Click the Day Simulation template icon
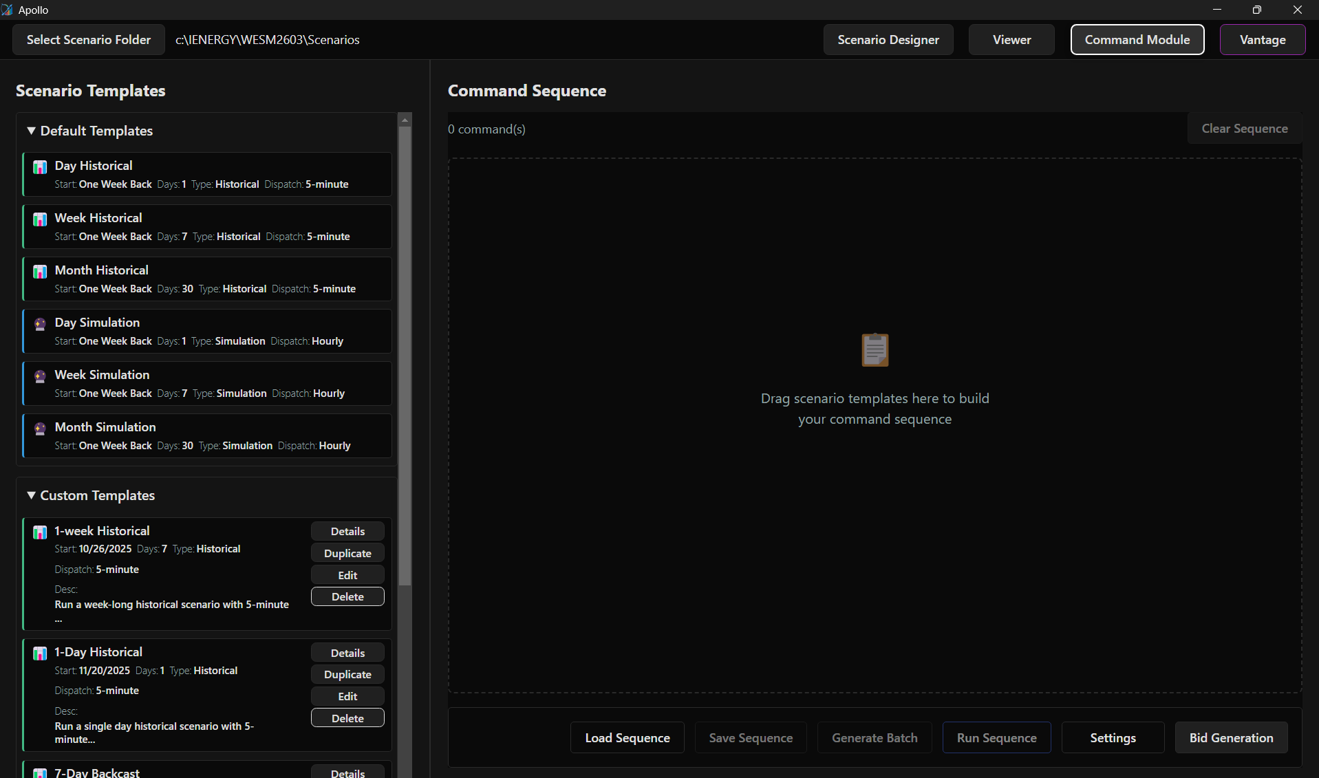 click(x=40, y=324)
